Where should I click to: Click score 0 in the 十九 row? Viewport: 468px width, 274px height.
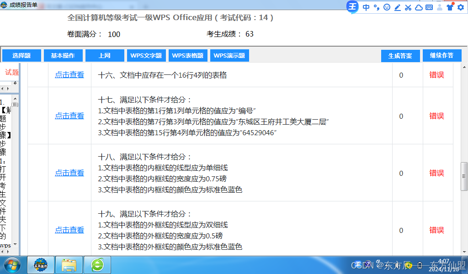pos(401,231)
